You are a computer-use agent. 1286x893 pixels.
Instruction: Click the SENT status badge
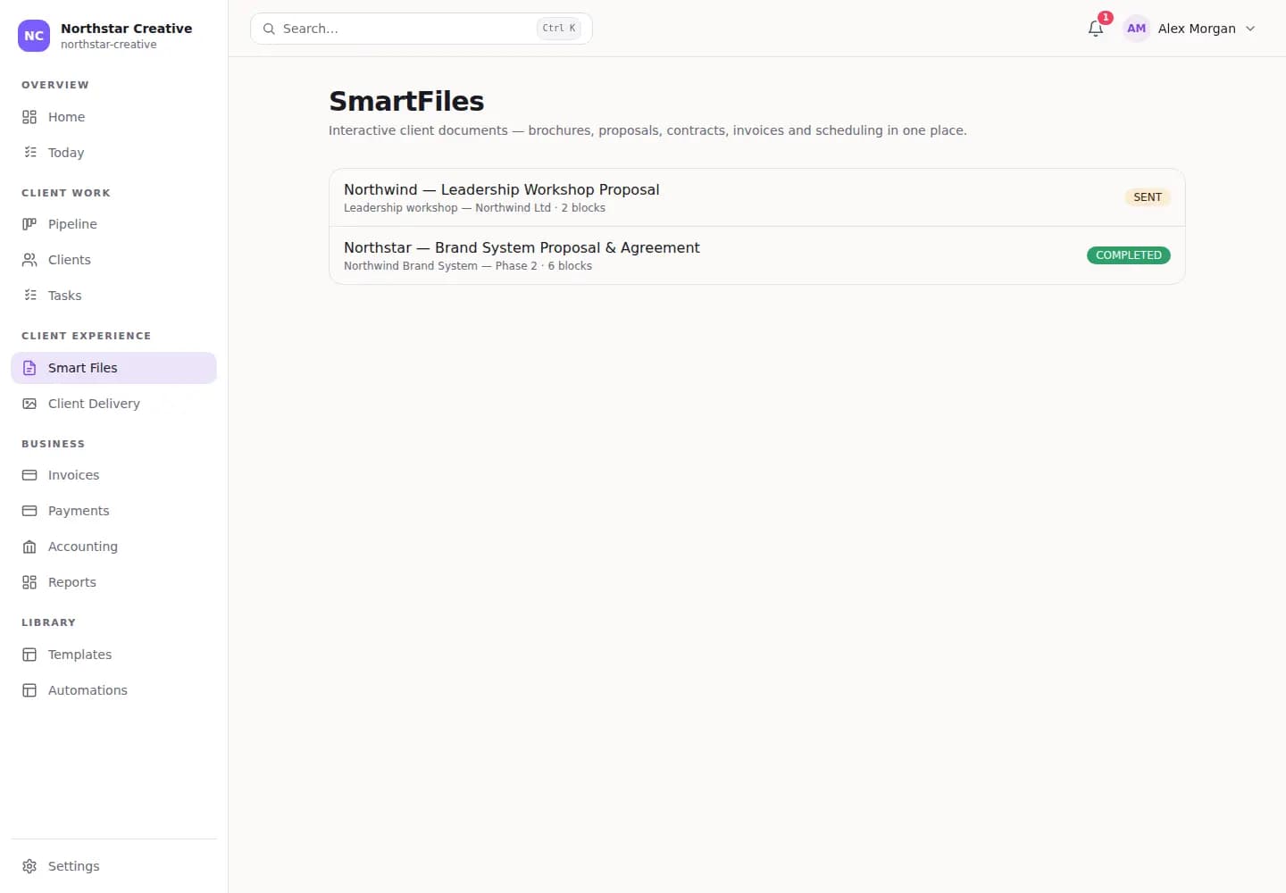[1148, 197]
